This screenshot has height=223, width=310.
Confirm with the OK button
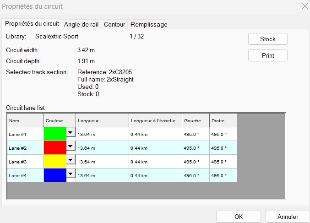(238, 217)
